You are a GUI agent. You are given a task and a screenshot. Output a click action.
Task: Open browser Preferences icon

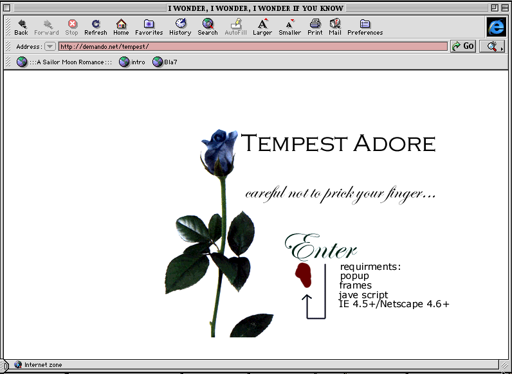pyautogui.click(x=365, y=24)
